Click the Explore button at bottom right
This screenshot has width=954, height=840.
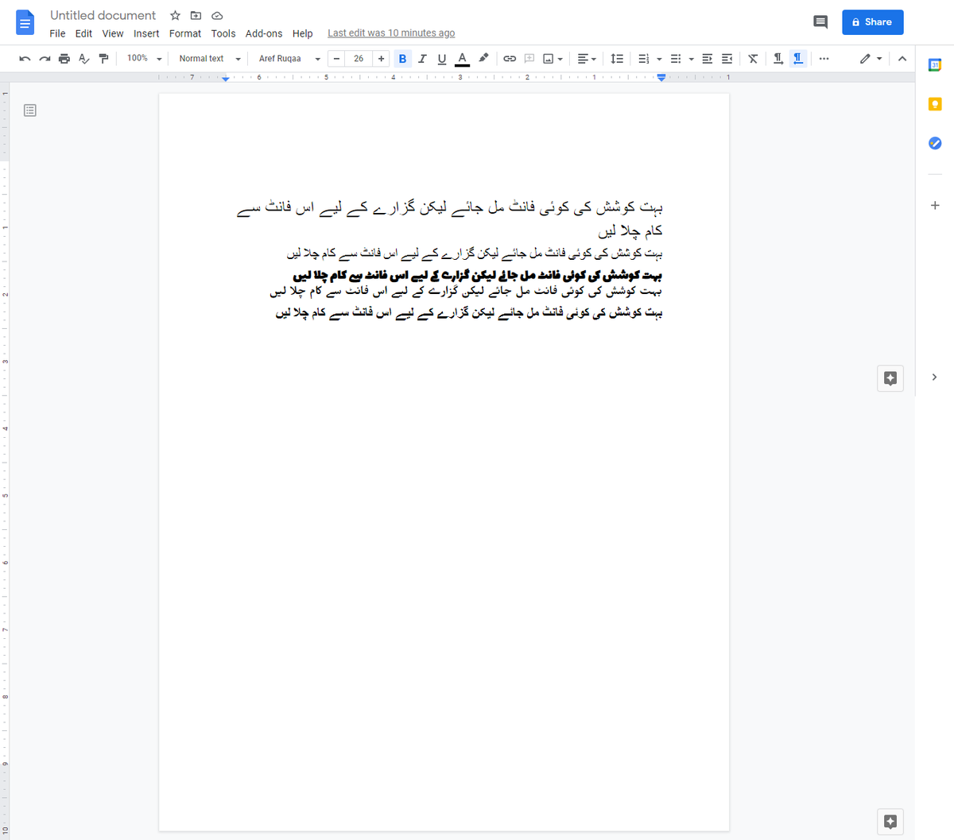pos(890,822)
